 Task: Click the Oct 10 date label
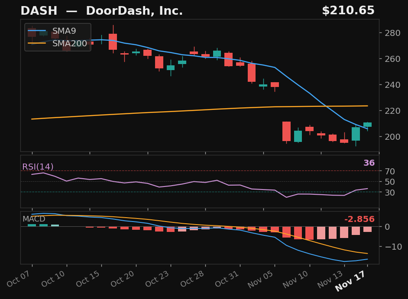pyautogui.click(x=53, y=279)
